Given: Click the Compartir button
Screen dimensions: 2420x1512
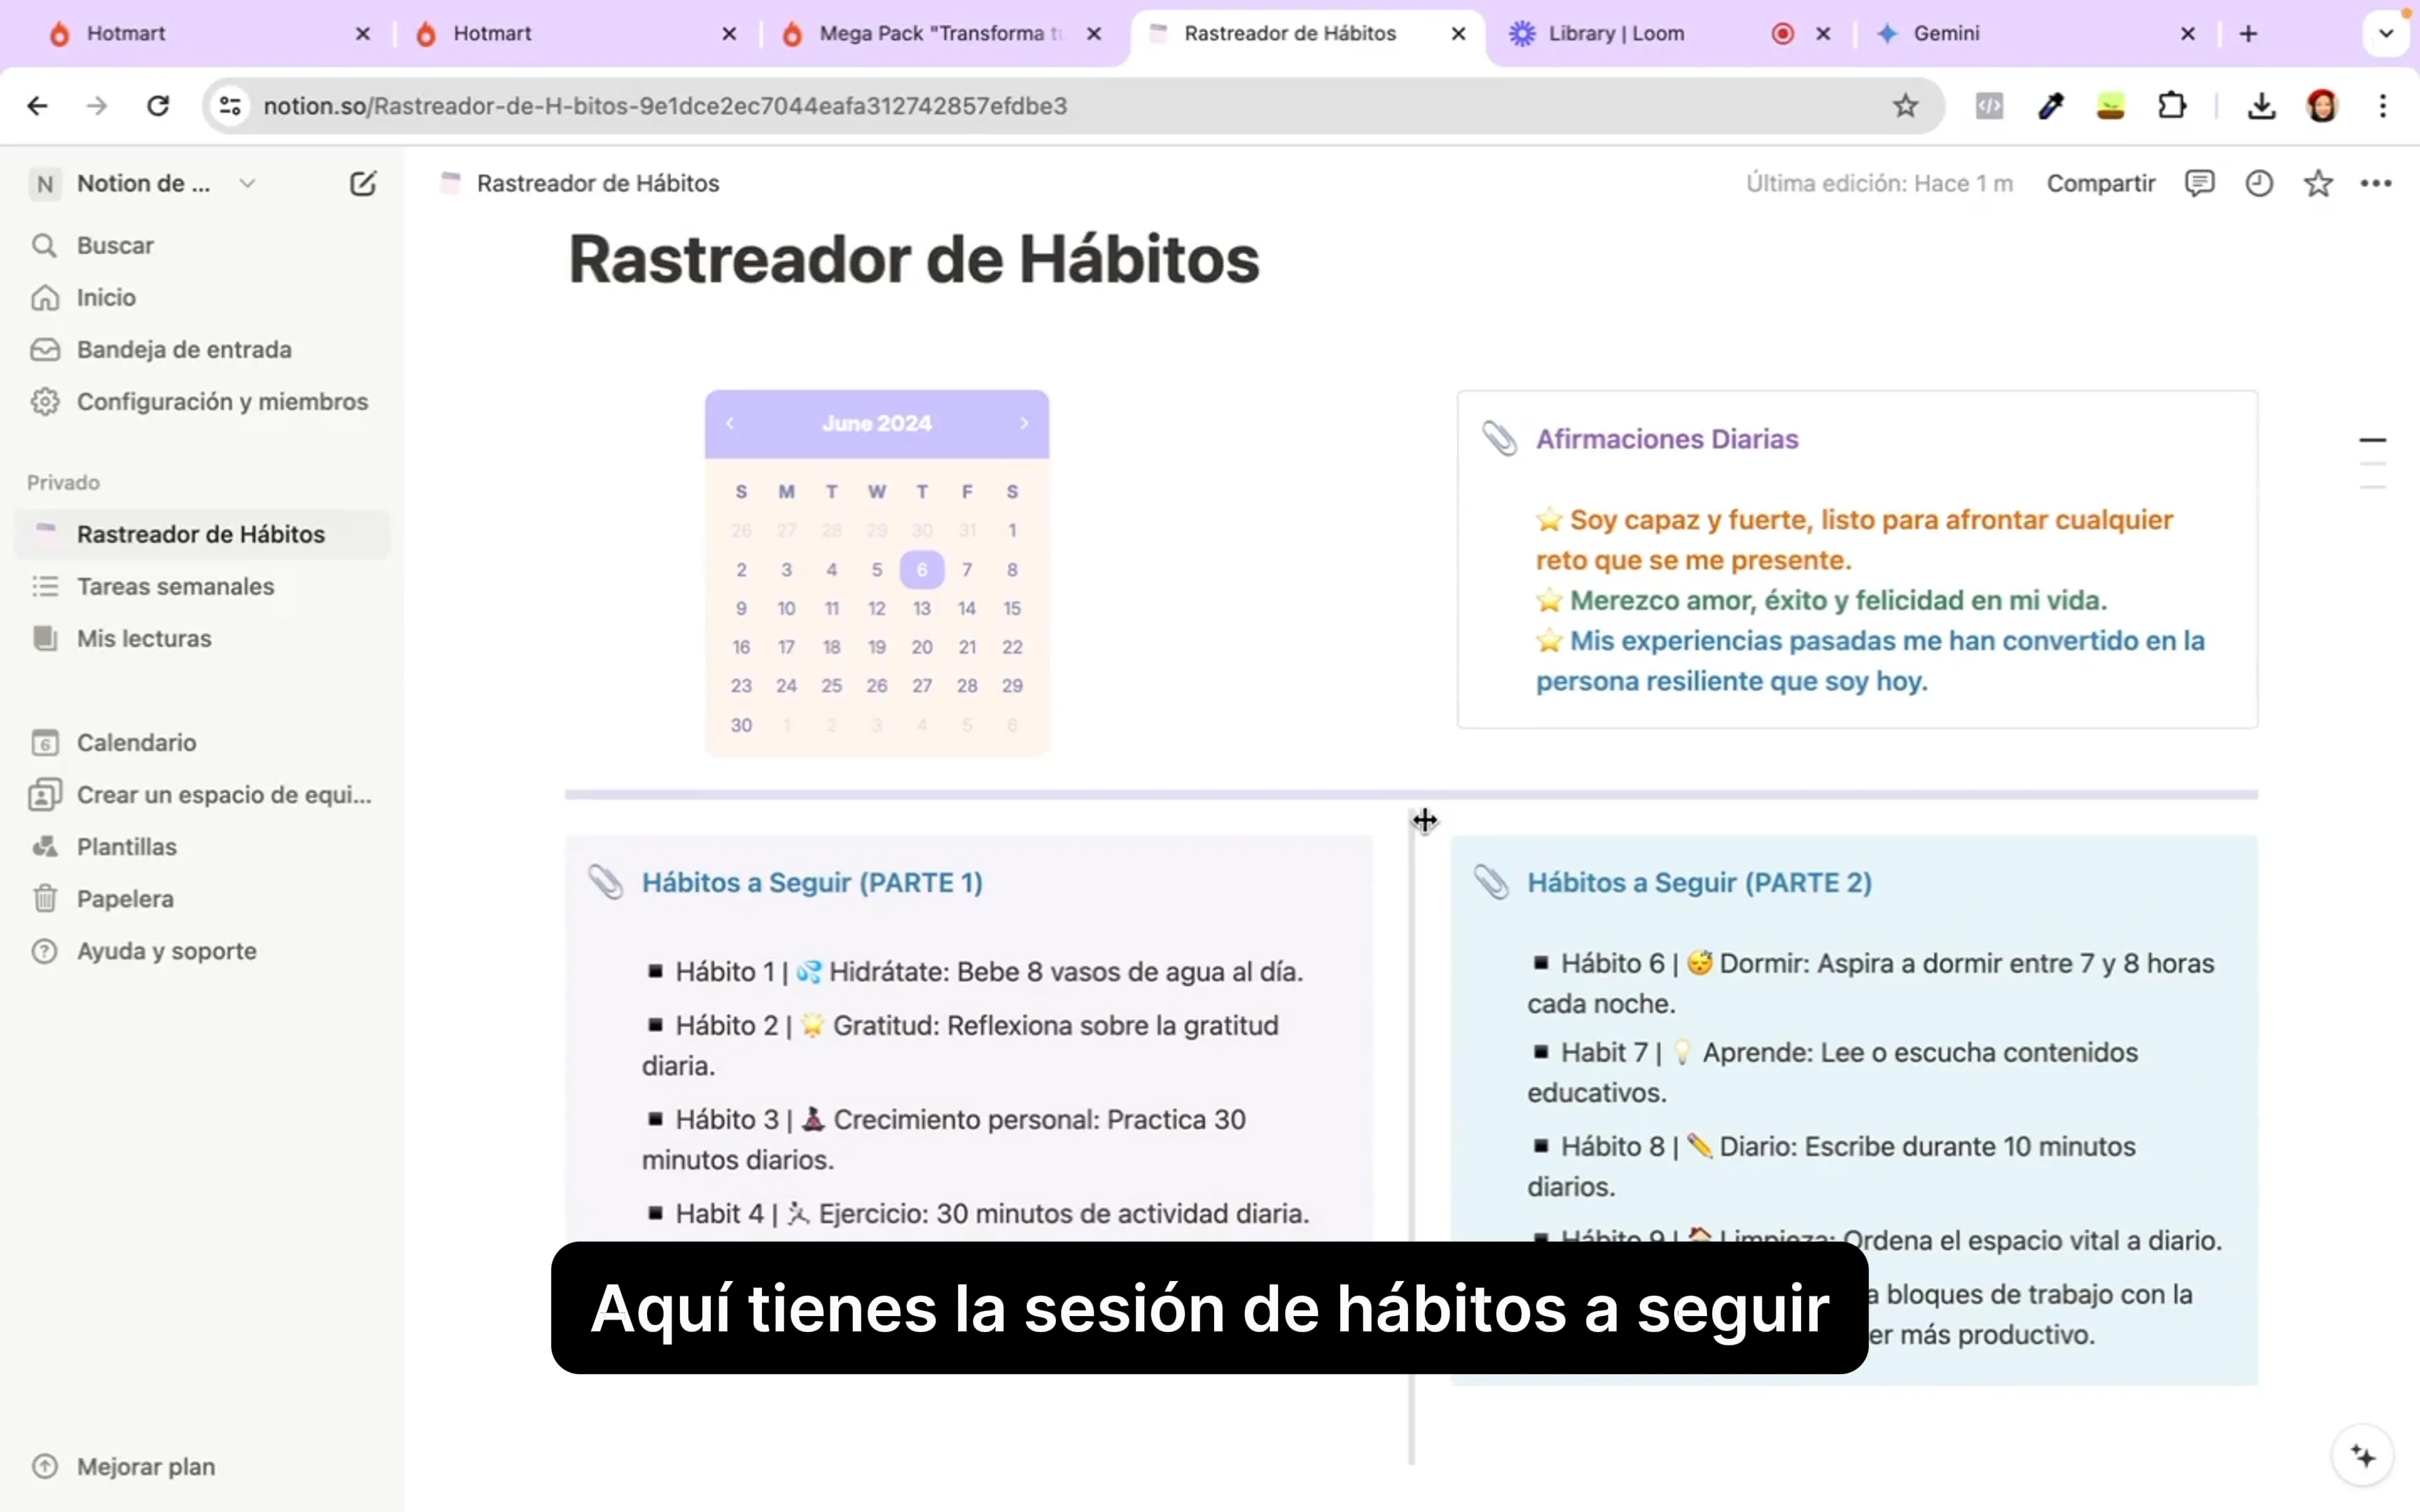Looking at the screenshot, I should pyautogui.click(x=2100, y=183).
